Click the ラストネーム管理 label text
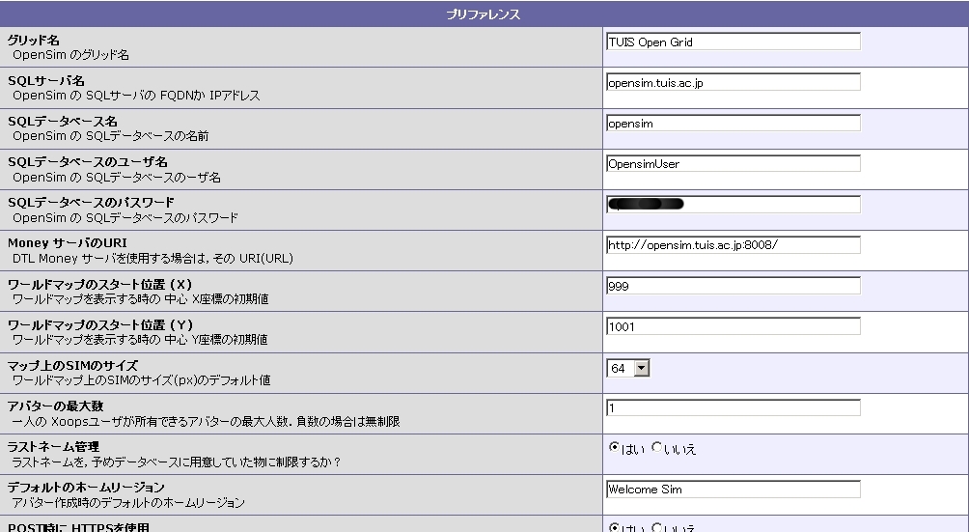Image resolution: width=969 pixels, height=532 pixels. [53, 446]
